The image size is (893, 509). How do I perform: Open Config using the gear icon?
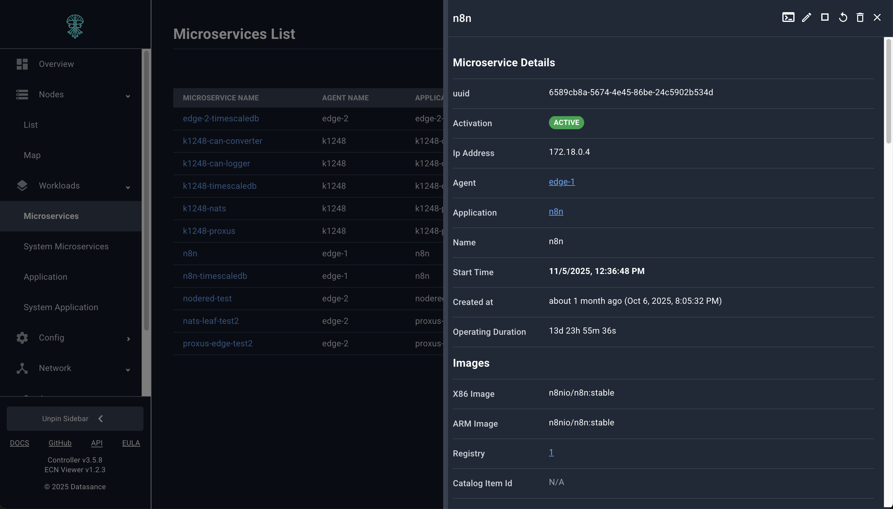coord(22,338)
